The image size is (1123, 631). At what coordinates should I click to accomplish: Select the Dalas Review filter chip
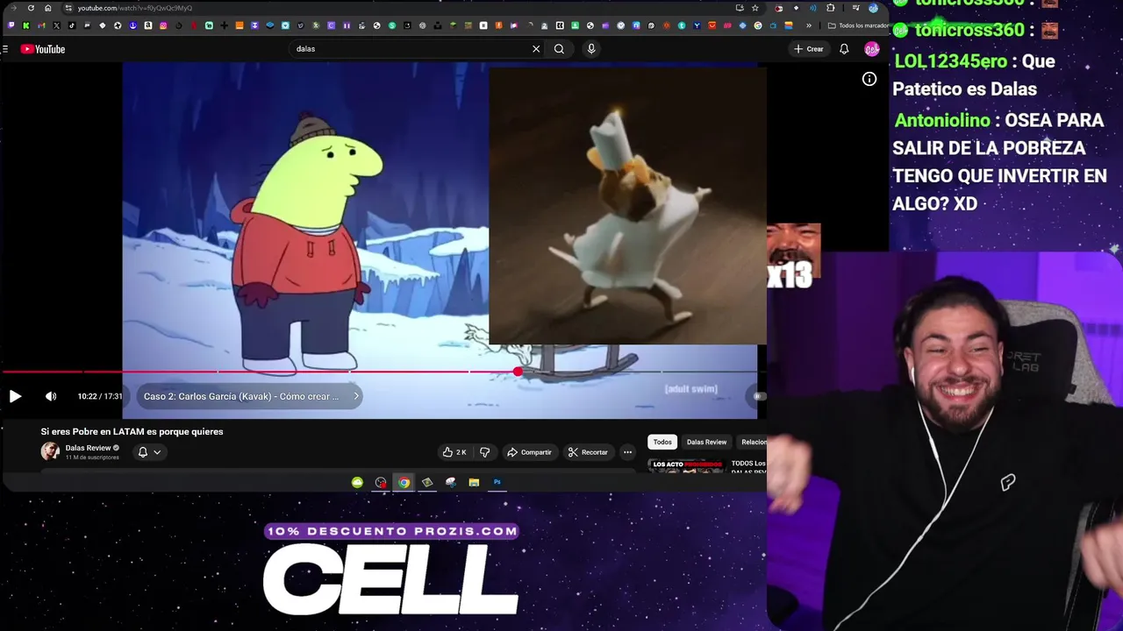(x=706, y=442)
